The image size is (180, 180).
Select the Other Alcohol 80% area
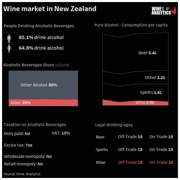point(43,85)
